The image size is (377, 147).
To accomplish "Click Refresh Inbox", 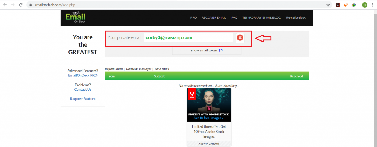I will coord(114,69).
